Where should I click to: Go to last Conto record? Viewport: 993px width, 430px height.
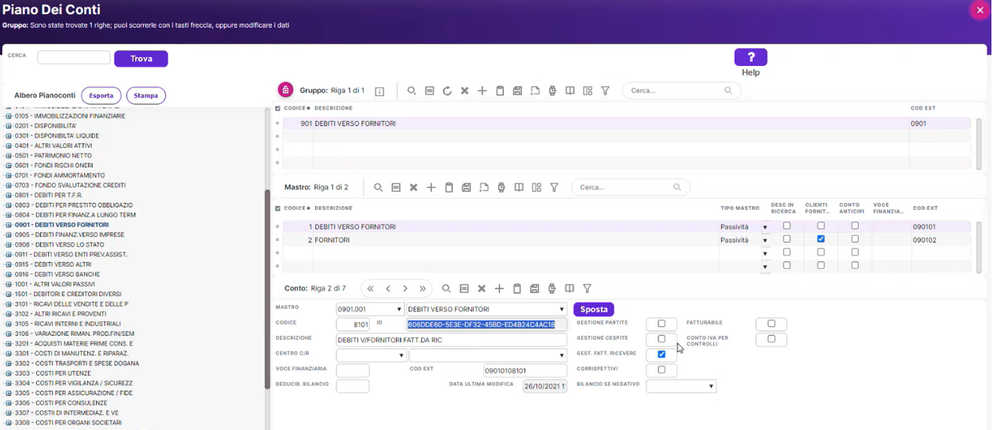coord(423,289)
